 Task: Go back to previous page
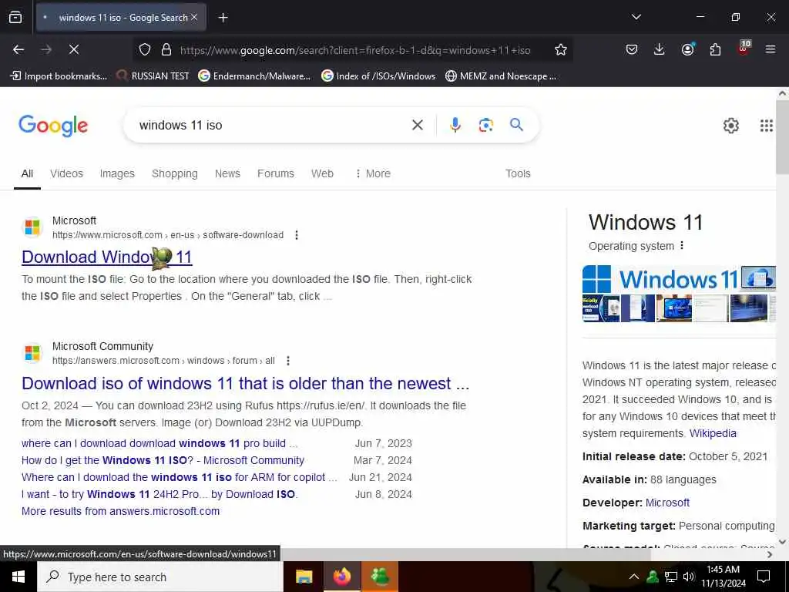(x=18, y=49)
